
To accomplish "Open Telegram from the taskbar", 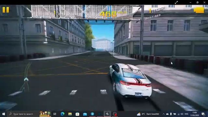I will pos(92,114).
